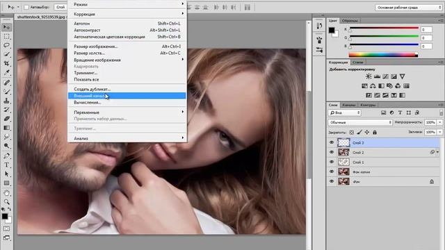This screenshot has height=250, width=445.
Task: Filter layers by type layers icon
Action: [x=400, y=112]
